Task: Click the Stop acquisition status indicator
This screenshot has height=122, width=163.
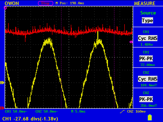Action: 46,3
